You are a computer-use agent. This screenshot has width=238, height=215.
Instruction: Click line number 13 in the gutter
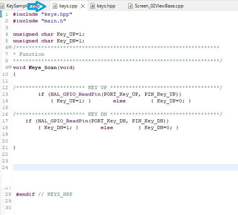point(5,94)
